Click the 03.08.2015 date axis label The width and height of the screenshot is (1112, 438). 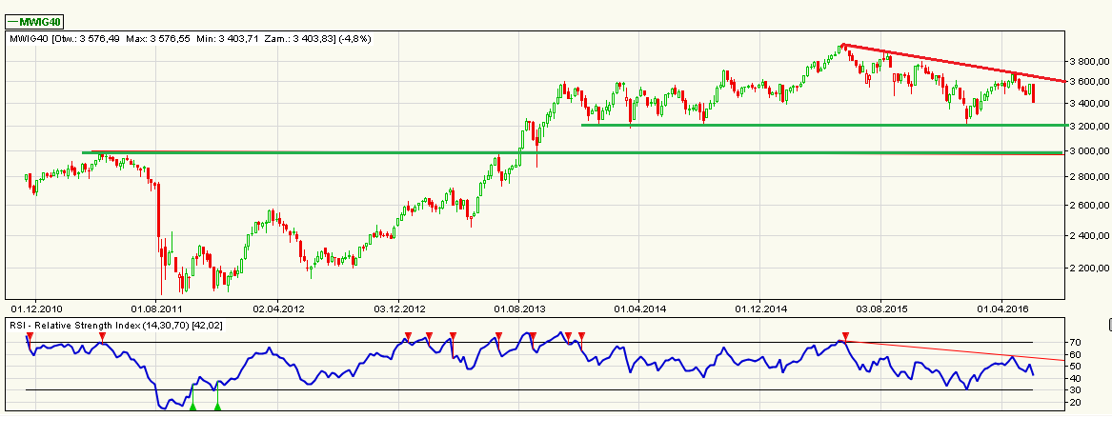tap(880, 309)
